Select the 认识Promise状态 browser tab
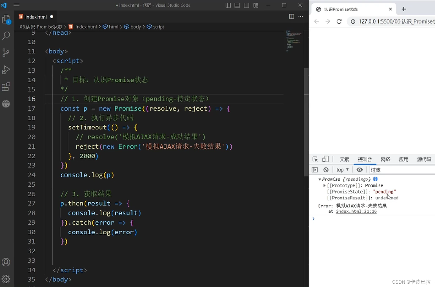This screenshot has width=435, height=287. (x=354, y=9)
